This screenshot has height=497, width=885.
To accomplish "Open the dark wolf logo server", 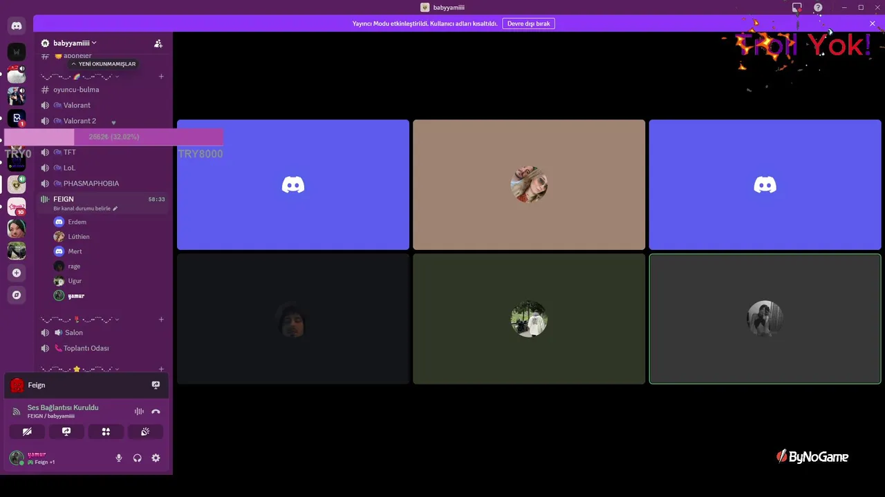I will [17, 52].
